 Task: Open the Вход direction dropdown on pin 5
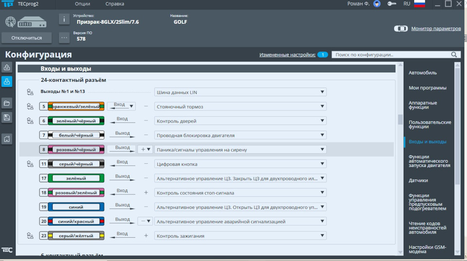click(121, 106)
